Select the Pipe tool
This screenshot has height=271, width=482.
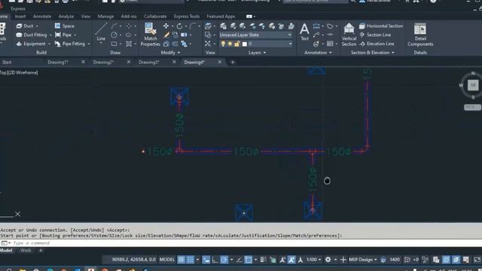click(x=63, y=35)
